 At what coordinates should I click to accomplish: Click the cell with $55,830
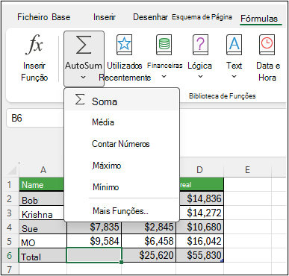tap(200, 255)
